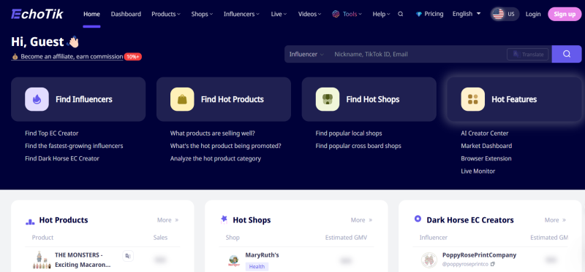
Task: Click the storefront Find Hot Shops icon
Action: coord(328,99)
